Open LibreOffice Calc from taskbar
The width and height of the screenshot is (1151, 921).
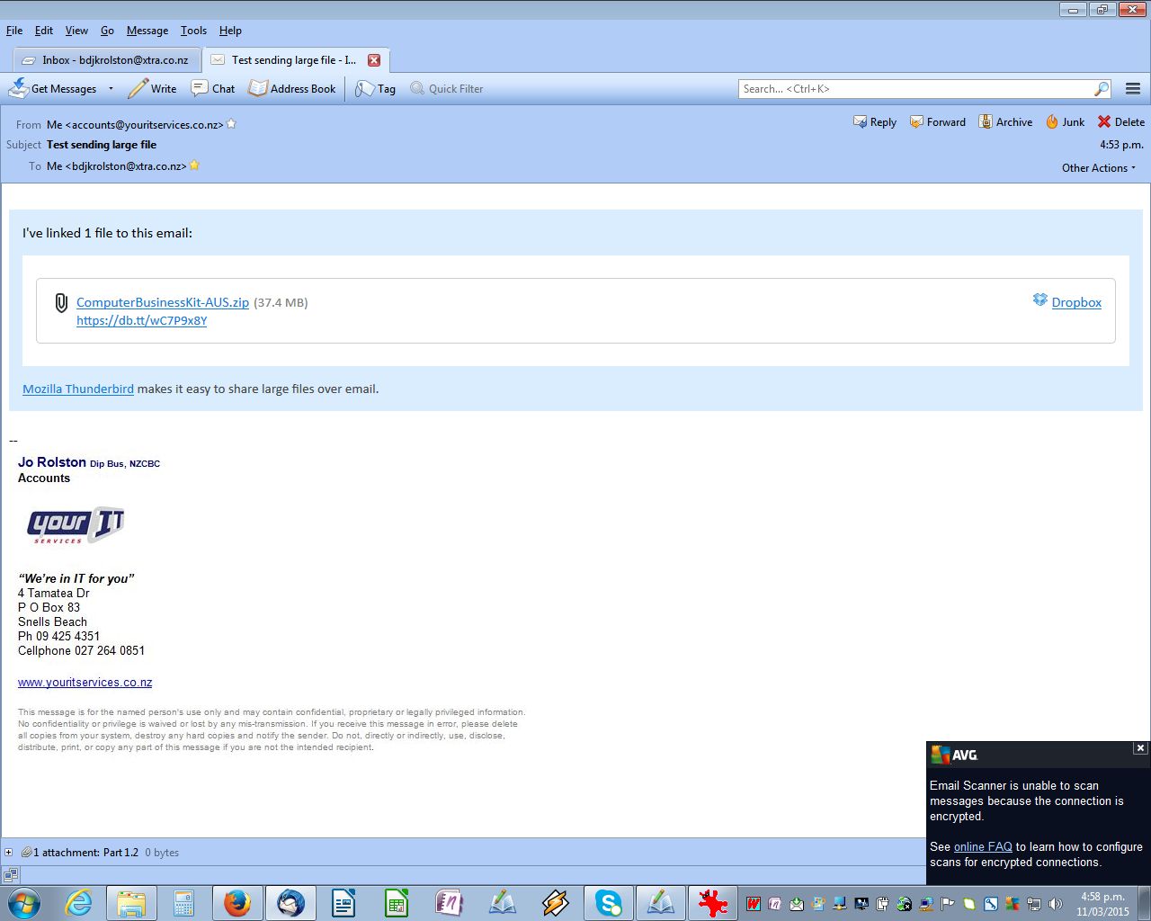(x=397, y=903)
